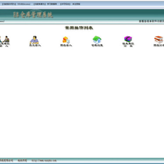Screen dimensions: 164x164
Task: Open the 查看各版本软件功能区别 link
Action: point(151,21)
